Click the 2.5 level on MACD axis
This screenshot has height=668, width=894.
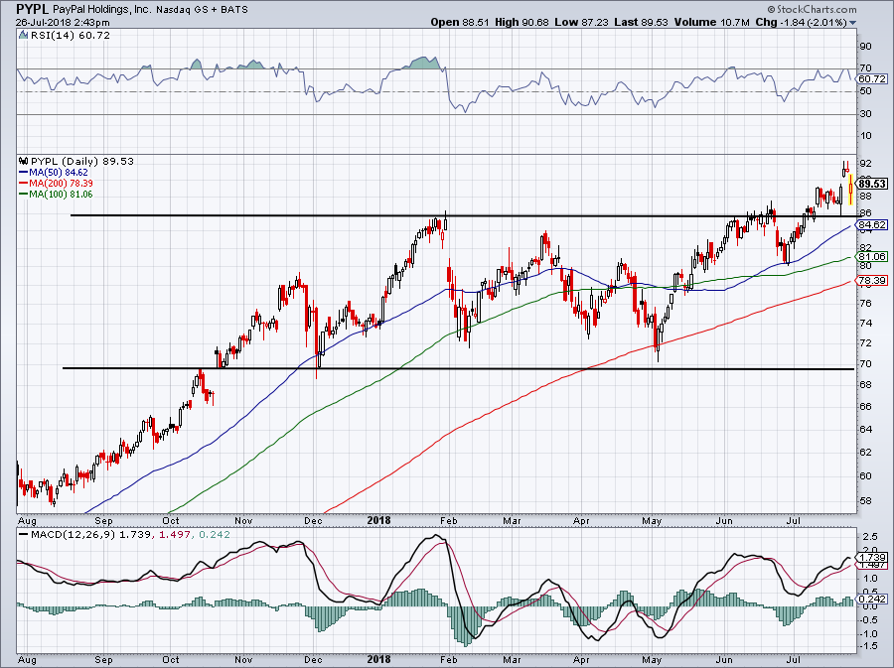point(870,537)
